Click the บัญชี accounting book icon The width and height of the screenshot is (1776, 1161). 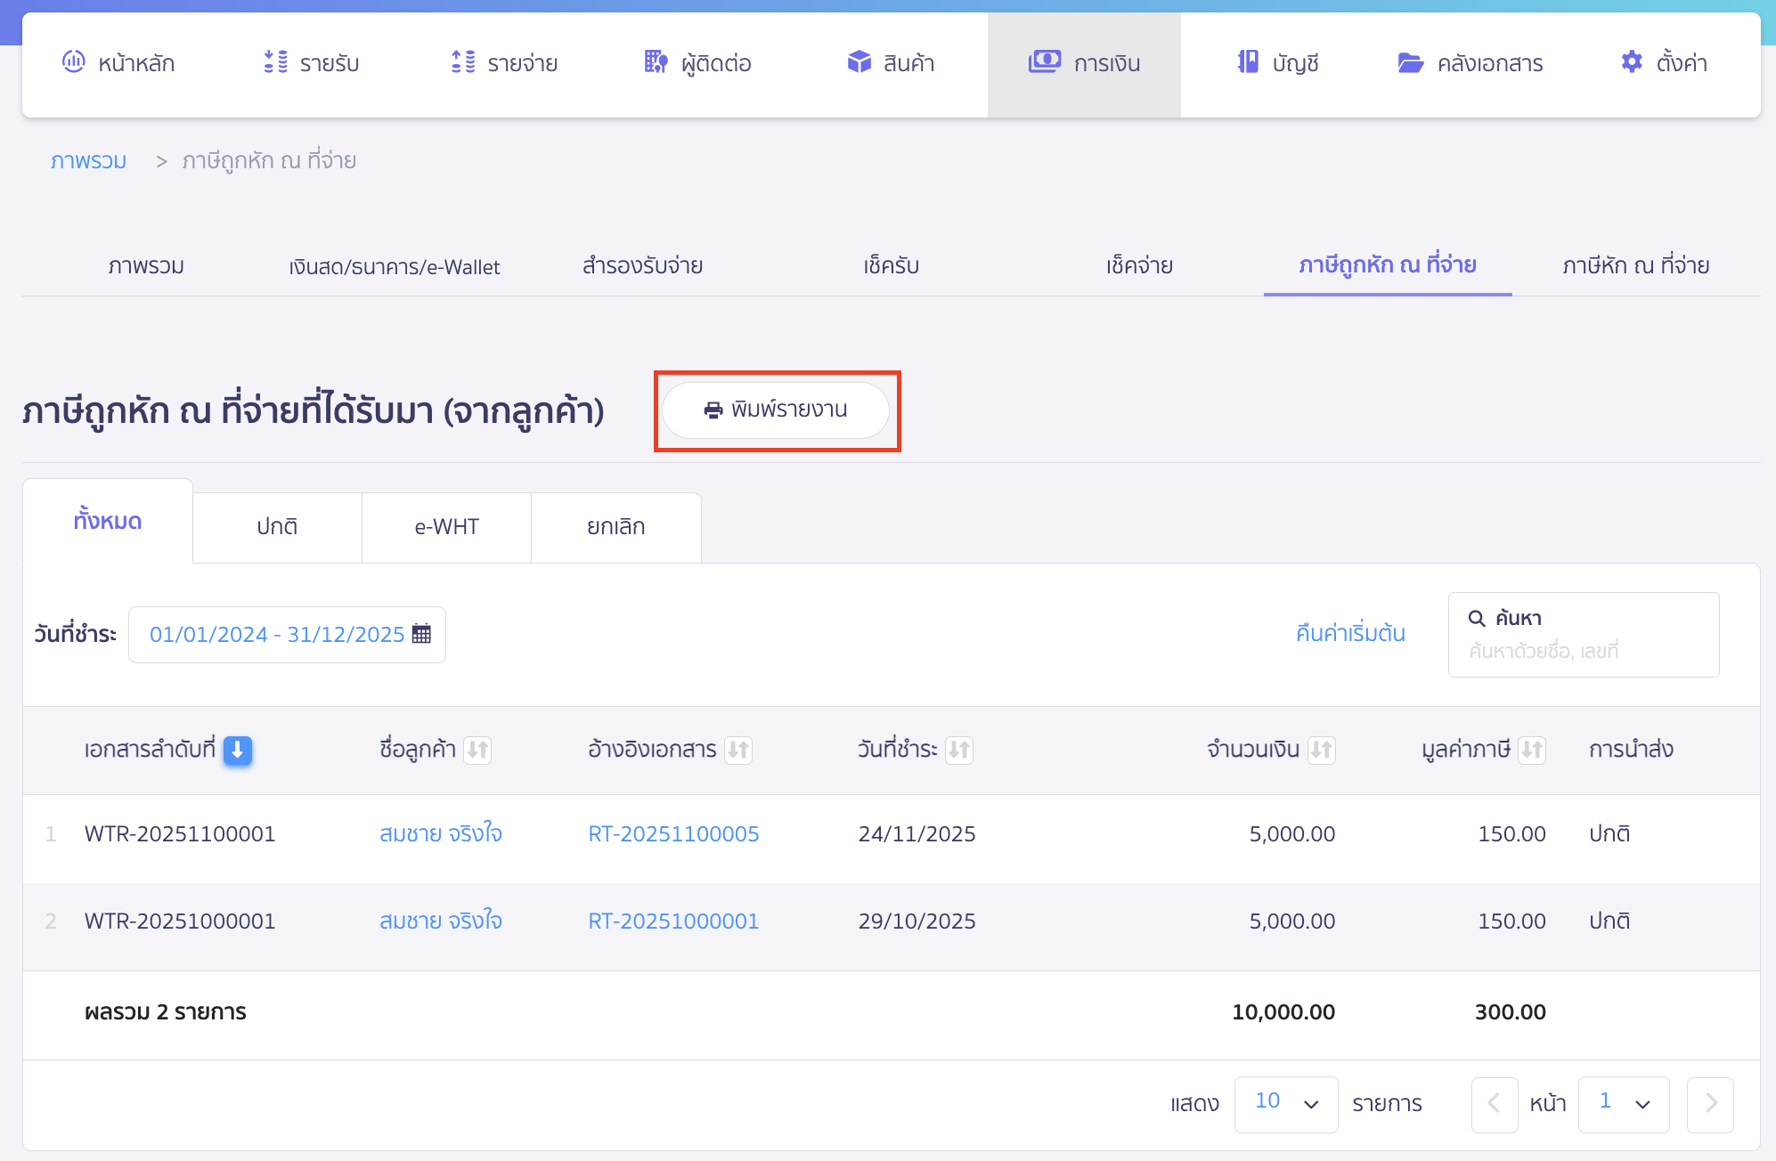[1248, 62]
